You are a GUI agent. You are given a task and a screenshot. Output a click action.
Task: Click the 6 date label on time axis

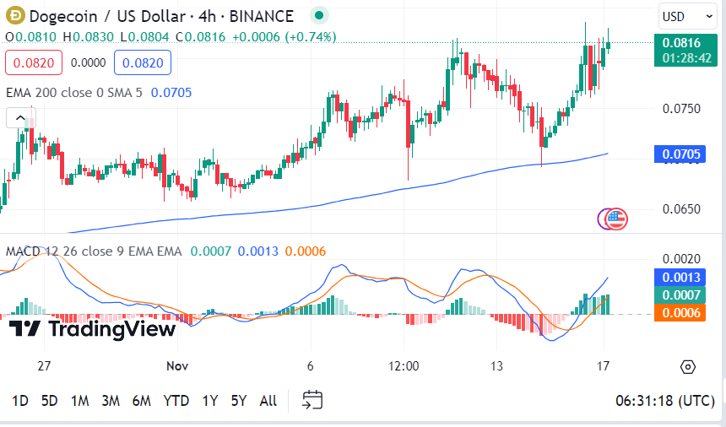point(310,366)
